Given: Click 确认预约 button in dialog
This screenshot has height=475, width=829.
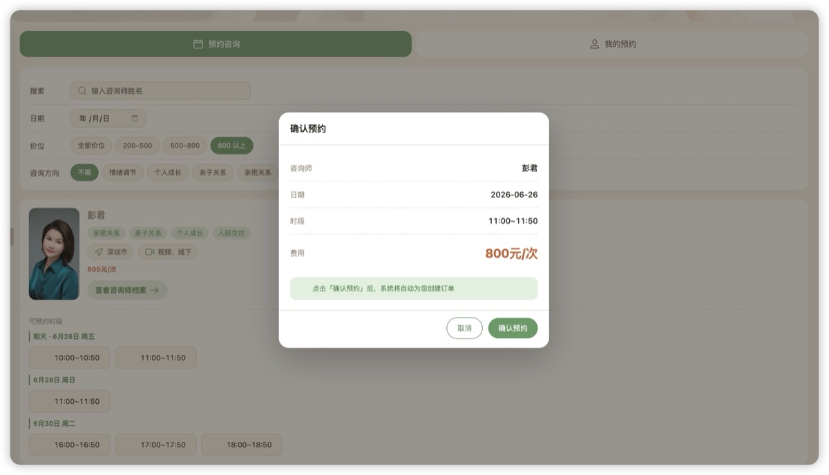Looking at the screenshot, I should pos(513,328).
